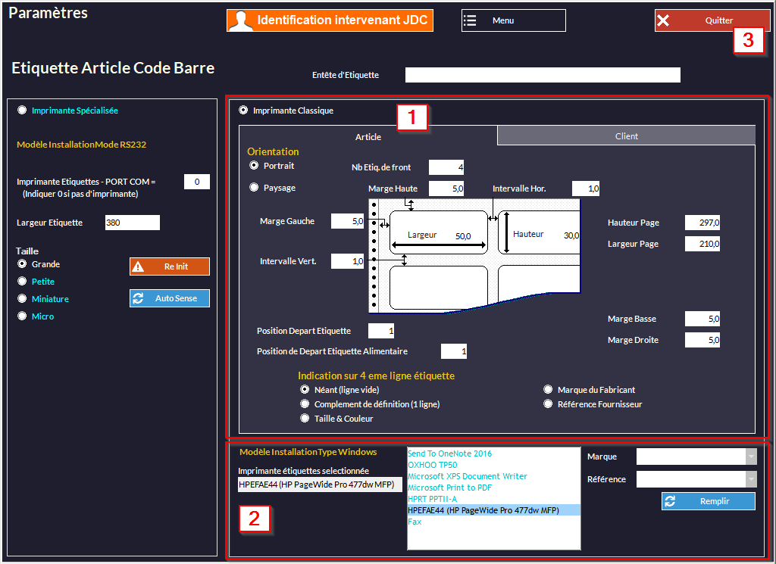776x564 pixels.
Task: Click the refresh icon on Auto Sense
Action: point(138,298)
